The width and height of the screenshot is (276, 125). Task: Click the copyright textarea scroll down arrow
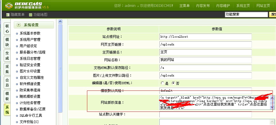point(272,107)
